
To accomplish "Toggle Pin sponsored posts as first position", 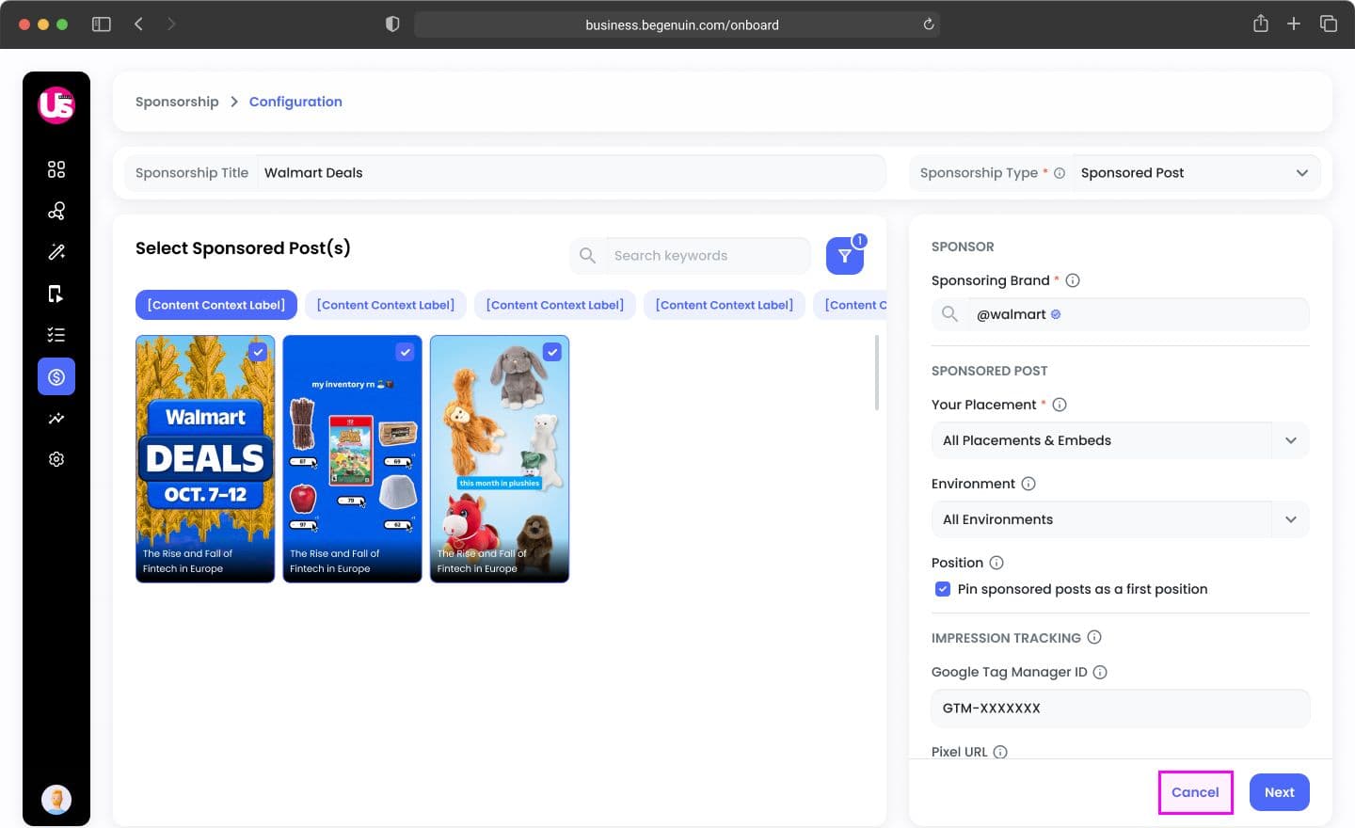I will (942, 589).
